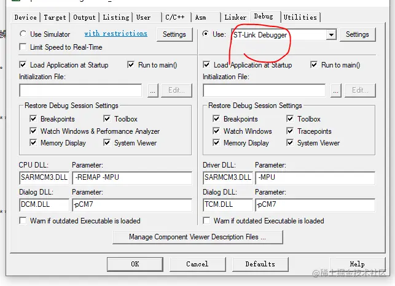The height and width of the screenshot is (286, 395).
Task: Open simulator Settings button
Action: 174,34
